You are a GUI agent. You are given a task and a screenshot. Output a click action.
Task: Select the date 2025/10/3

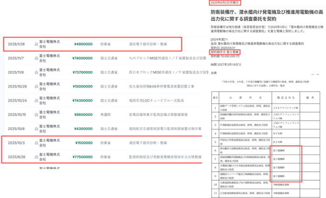click(16, 143)
